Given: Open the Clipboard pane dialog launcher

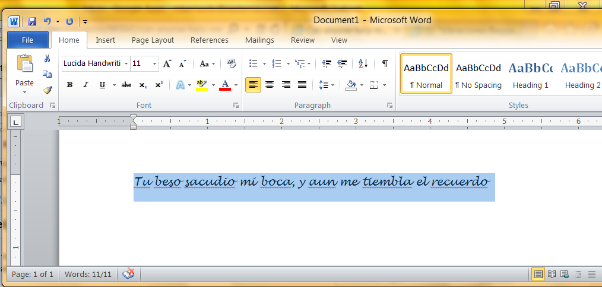Looking at the screenshot, I should coord(52,105).
